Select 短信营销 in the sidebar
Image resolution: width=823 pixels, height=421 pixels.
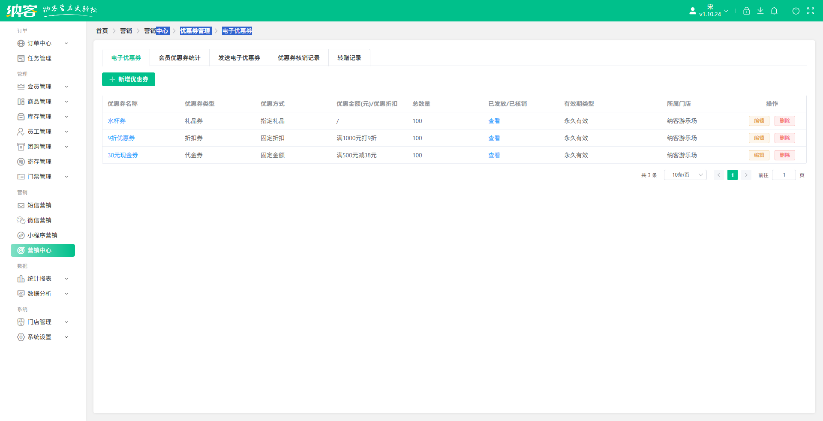tap(39, 205)
